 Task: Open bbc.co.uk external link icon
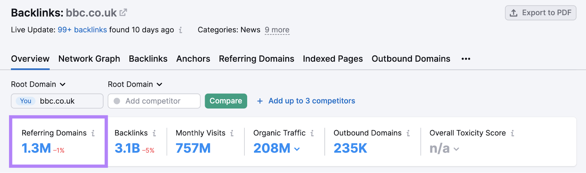(123, 12)
